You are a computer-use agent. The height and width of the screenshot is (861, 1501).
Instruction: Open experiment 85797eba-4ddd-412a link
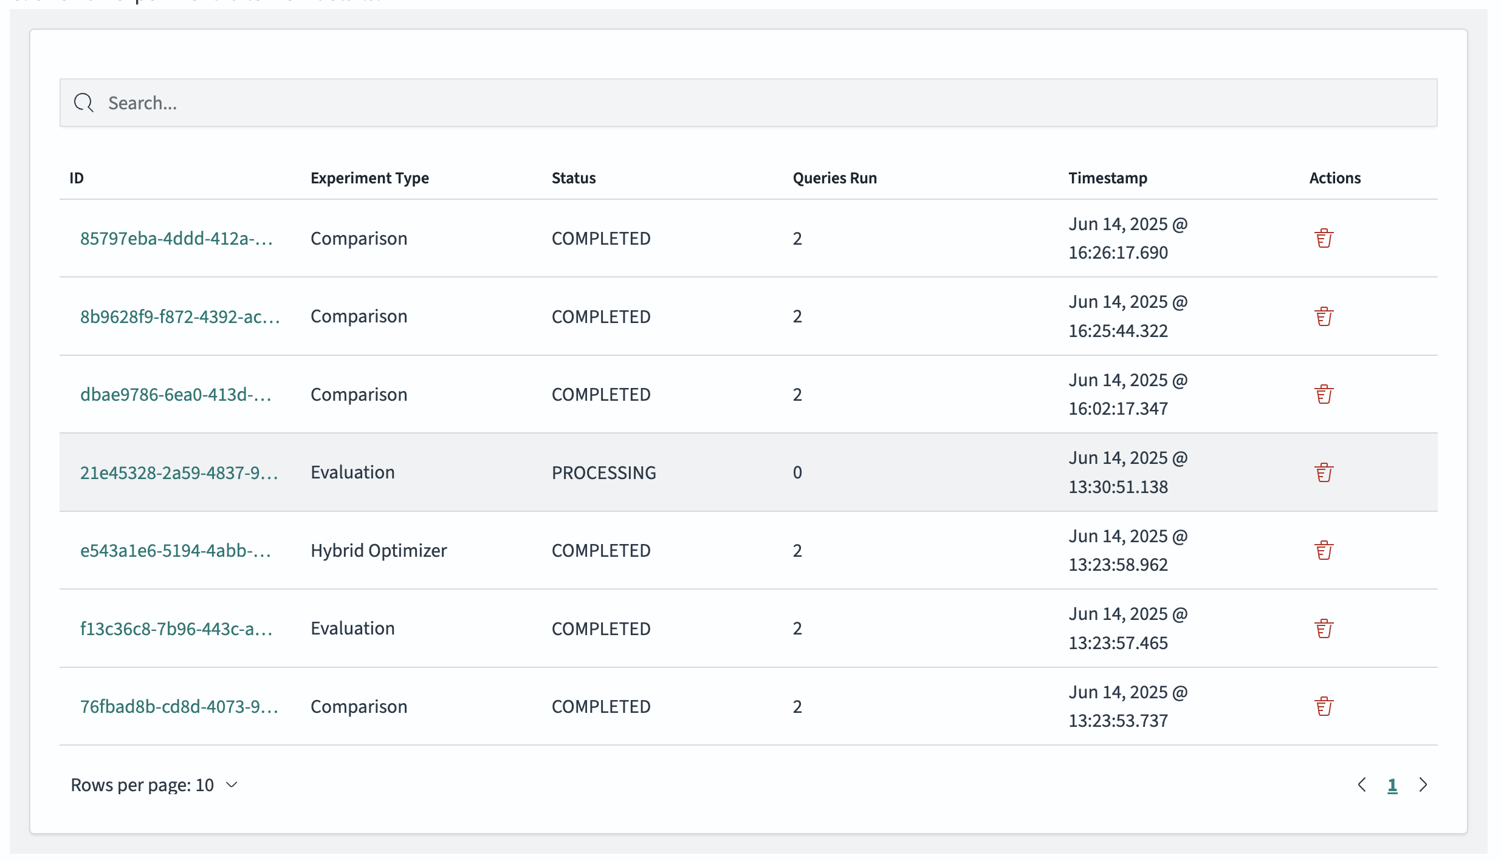pyautogui.click(x=176, y=239)
